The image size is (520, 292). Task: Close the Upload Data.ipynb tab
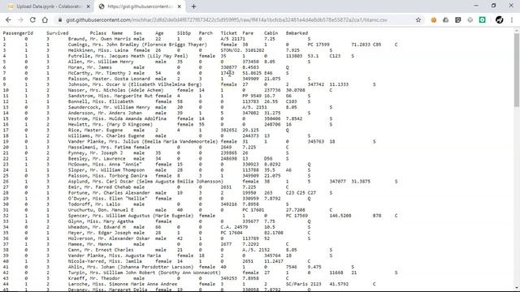click(88, 6)
